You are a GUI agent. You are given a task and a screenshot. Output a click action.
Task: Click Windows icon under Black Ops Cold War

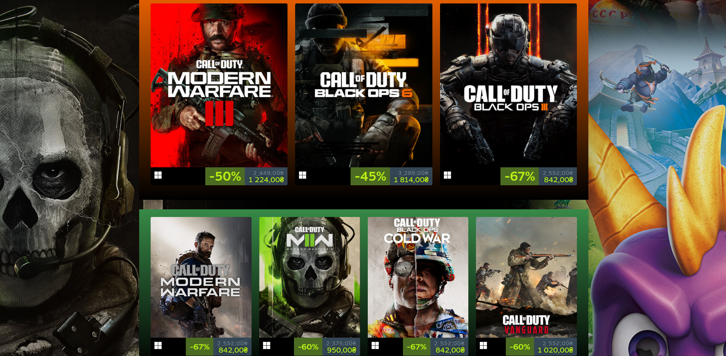click(375, 346)
